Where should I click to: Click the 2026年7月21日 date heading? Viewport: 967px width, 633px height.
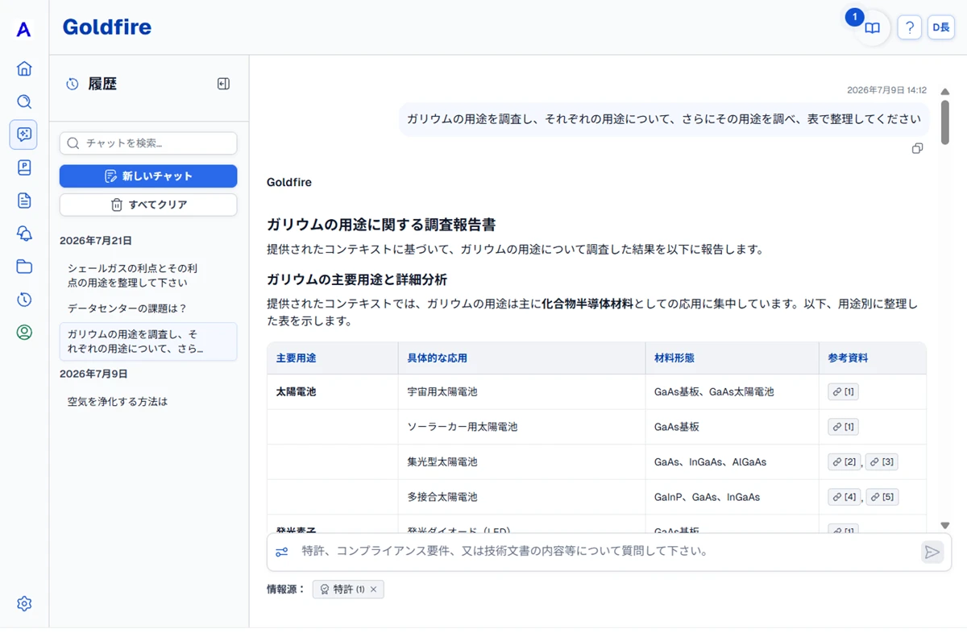(x=96, y=240)
